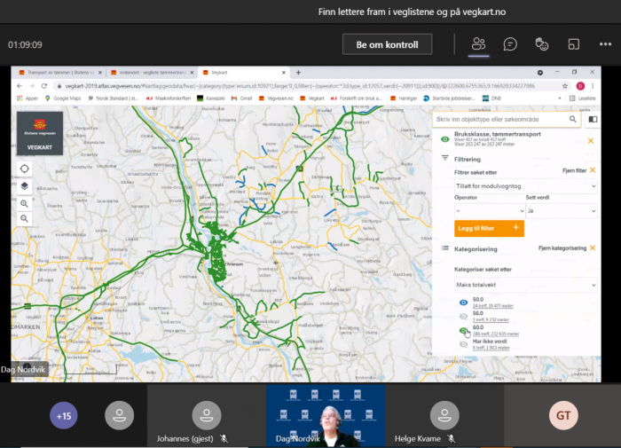The height and width of the screenshot is (448, 621).
Task: Open the Kawazaki bookmark
Action: pyautogui.click(x=211, y=98)
